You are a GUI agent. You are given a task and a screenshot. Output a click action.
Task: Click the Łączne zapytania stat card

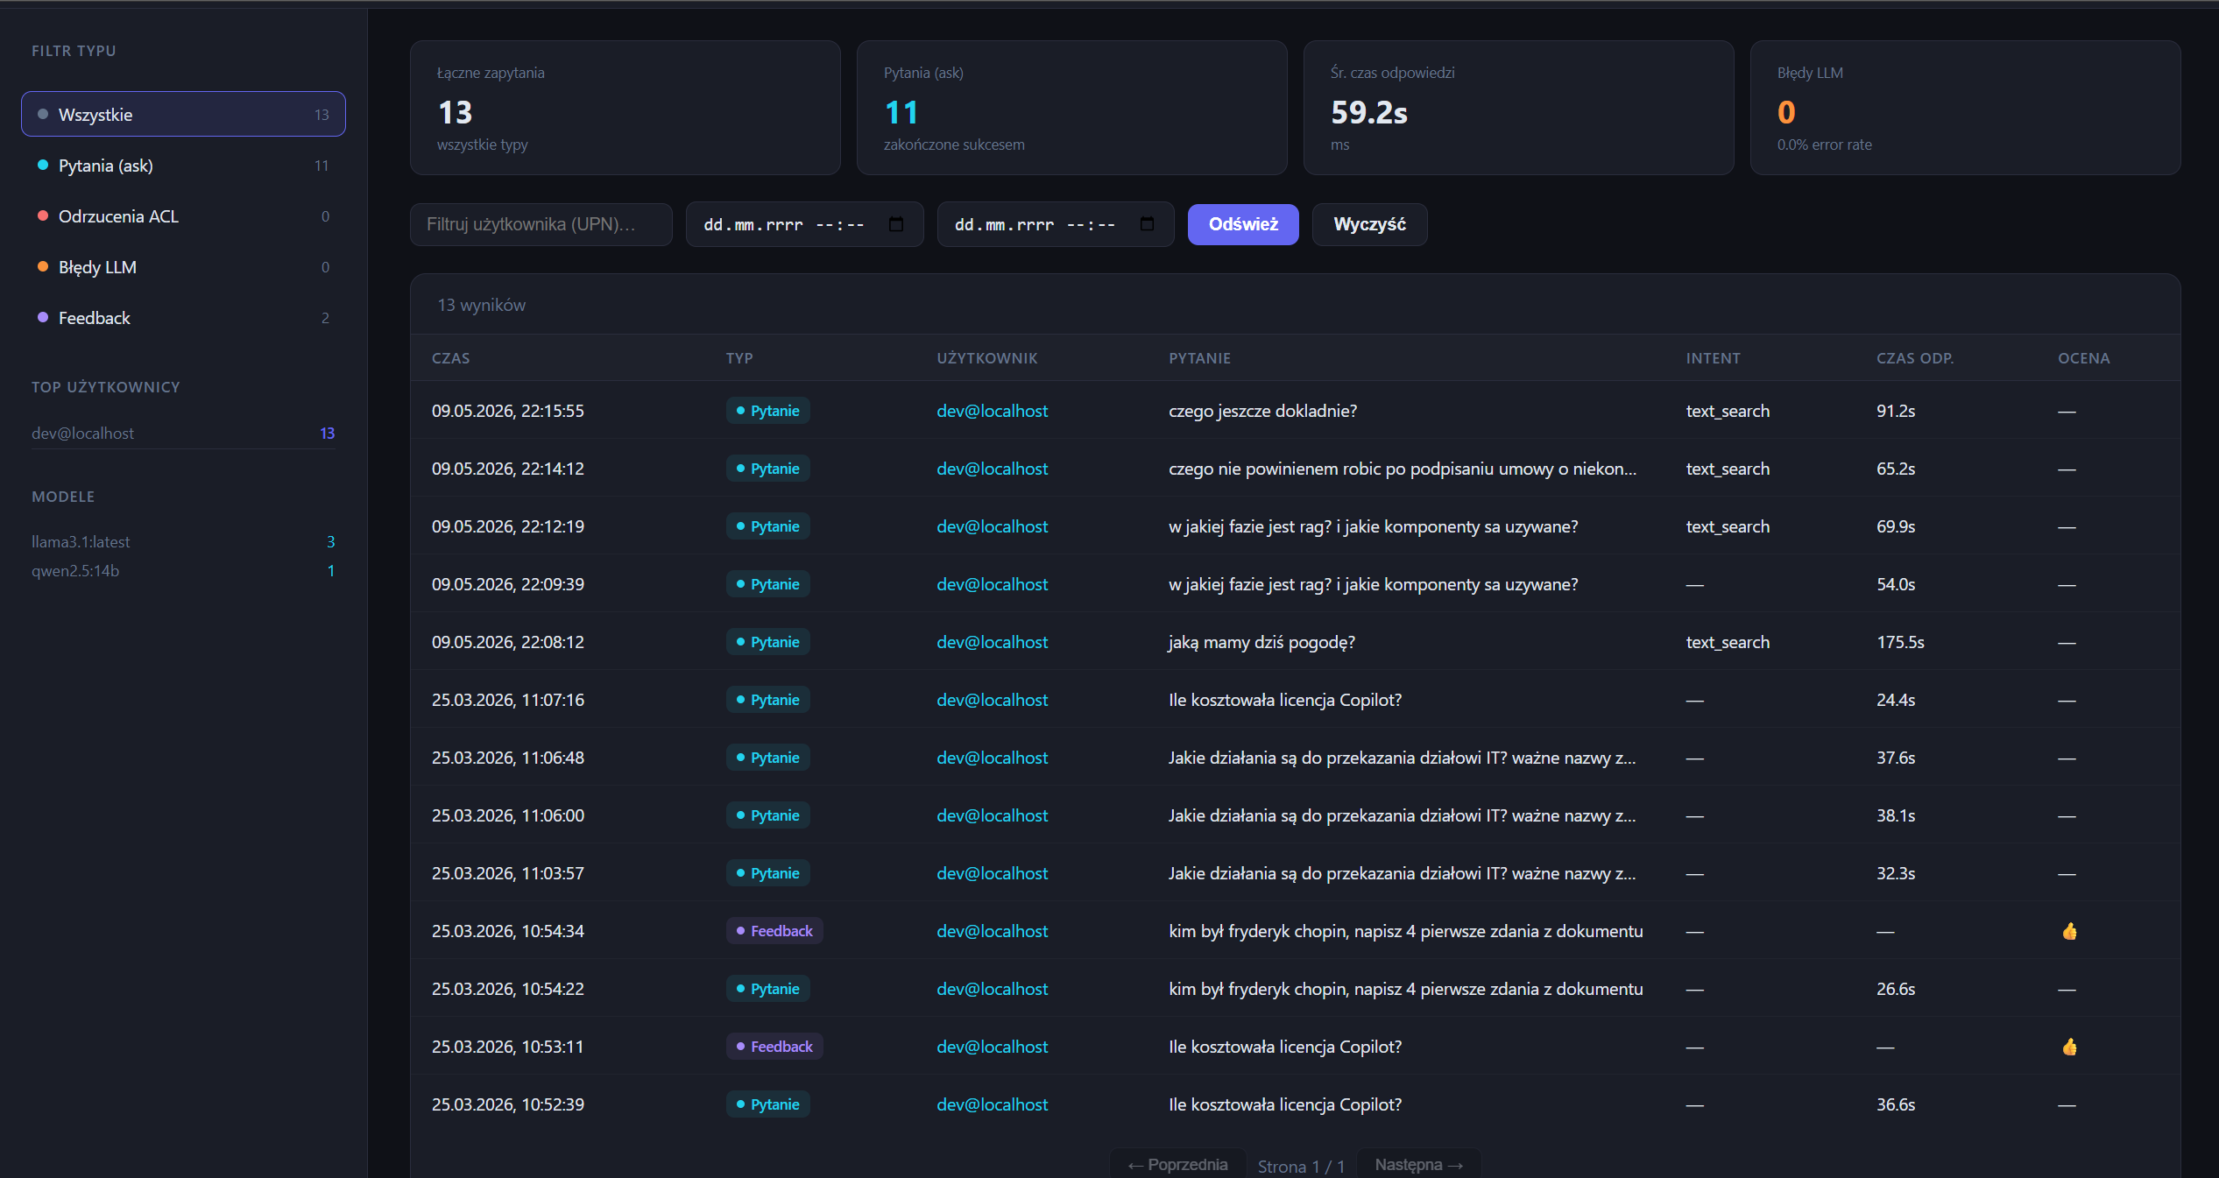[x=625, y=108]
